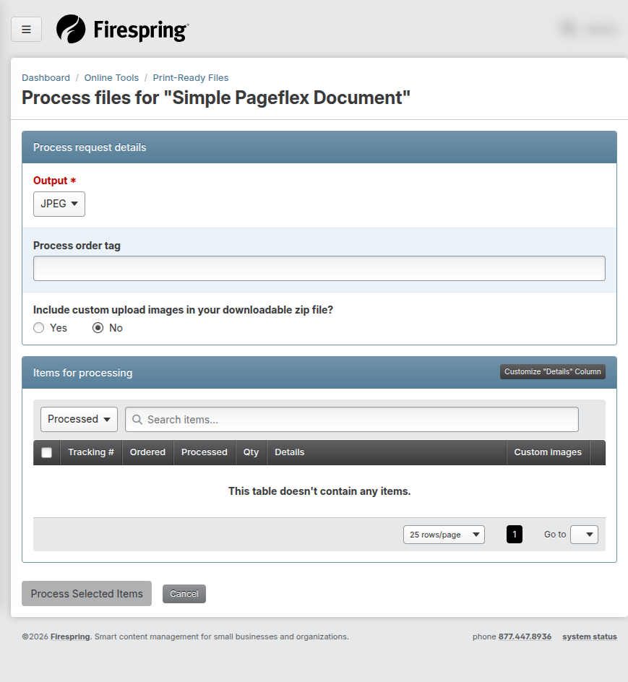The image size is (628, 682).
Task: Open Firespring link in footer
Action: (x=70, y=636)
